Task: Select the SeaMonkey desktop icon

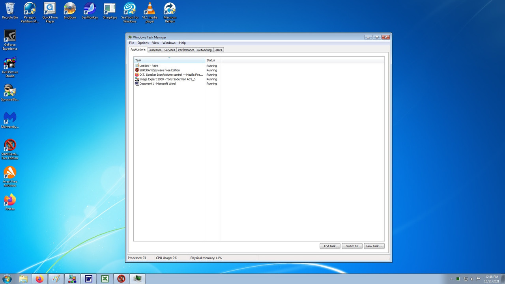Action: click(90, 11)
